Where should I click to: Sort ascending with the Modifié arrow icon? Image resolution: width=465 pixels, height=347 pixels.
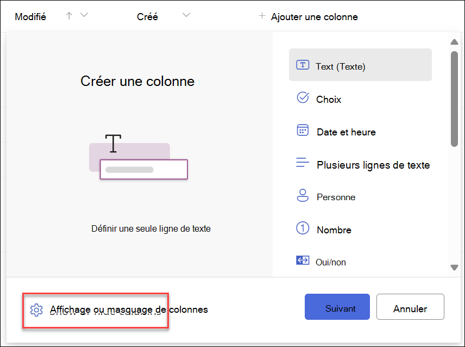(69, 16)
